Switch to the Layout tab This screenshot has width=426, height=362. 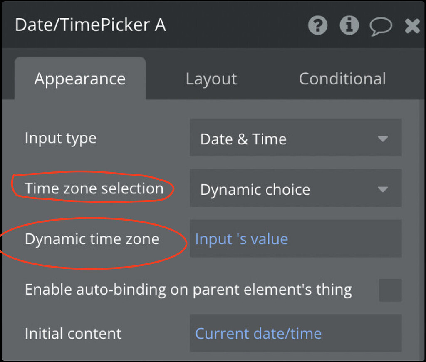pyautogui.click(x=211, y=79)
